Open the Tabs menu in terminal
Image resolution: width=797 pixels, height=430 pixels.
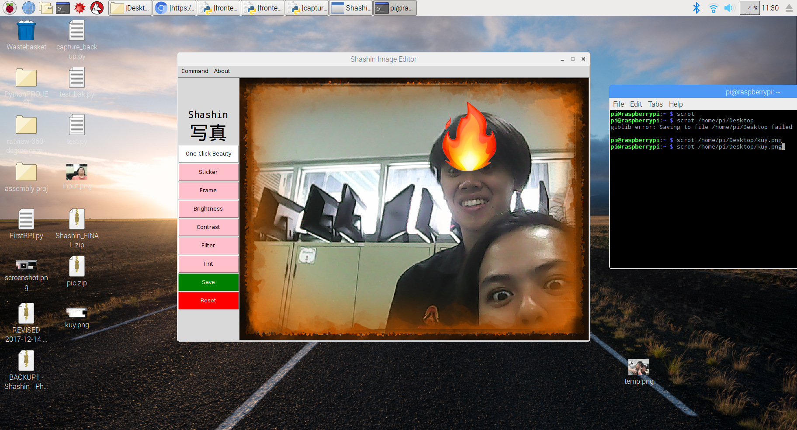(x=655, y=104)
